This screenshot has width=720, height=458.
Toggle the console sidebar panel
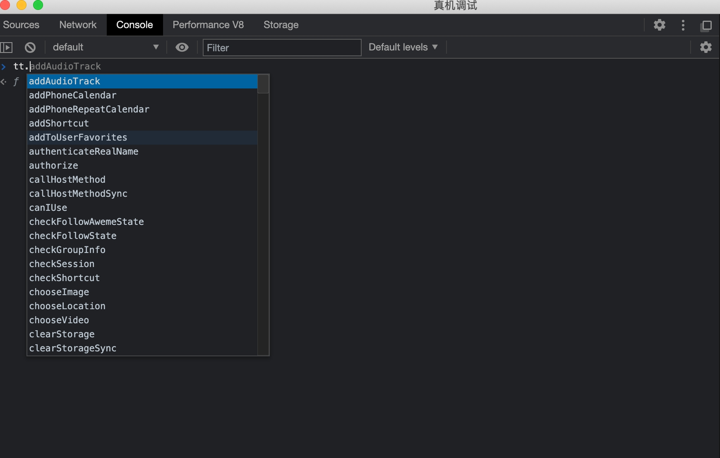click(7, 48)
